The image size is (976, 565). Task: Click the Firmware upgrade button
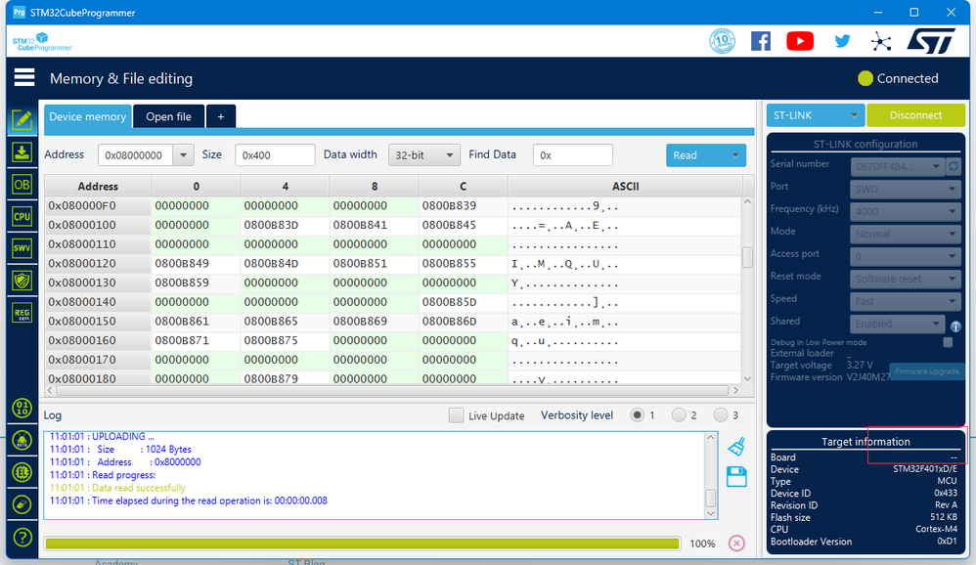[927, 371]
